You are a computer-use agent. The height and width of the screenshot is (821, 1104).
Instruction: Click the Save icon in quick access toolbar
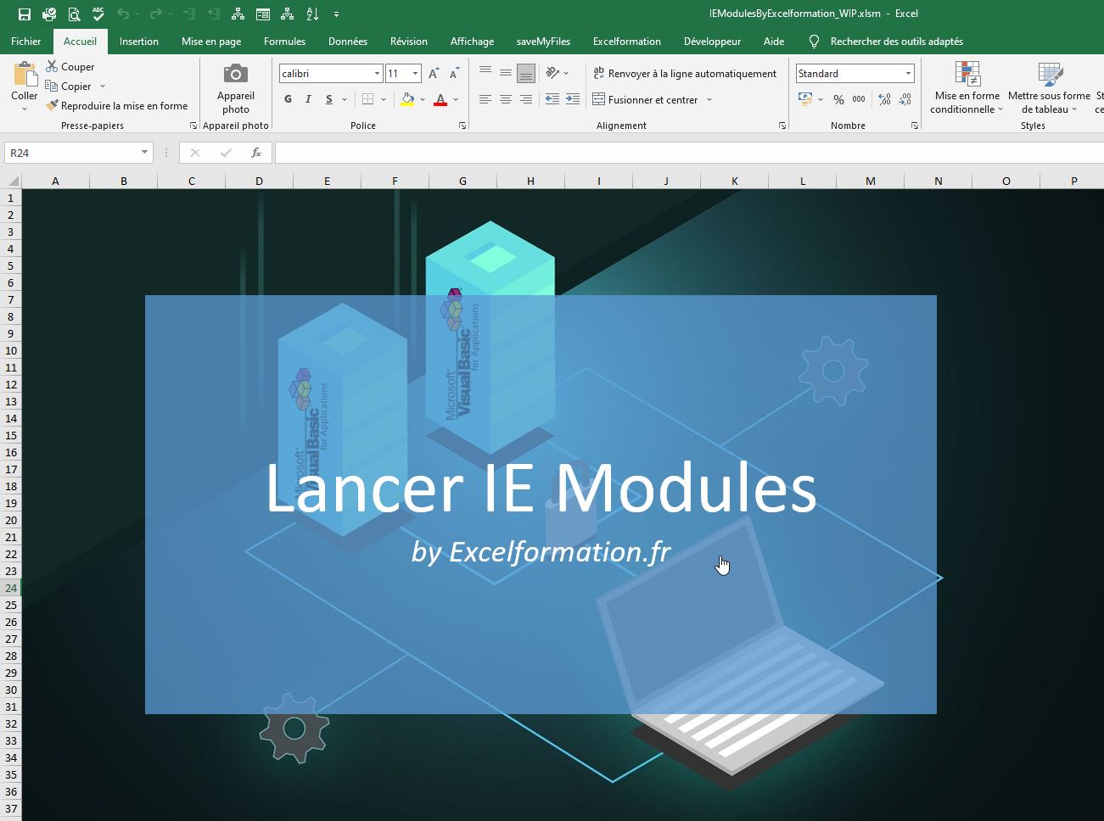(x=24, y=14)
